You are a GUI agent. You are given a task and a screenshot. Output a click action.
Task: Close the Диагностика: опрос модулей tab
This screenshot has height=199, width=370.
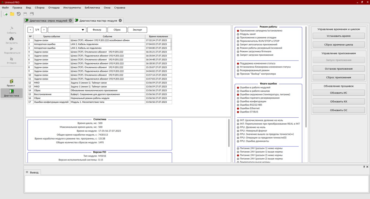click(70, 21)
